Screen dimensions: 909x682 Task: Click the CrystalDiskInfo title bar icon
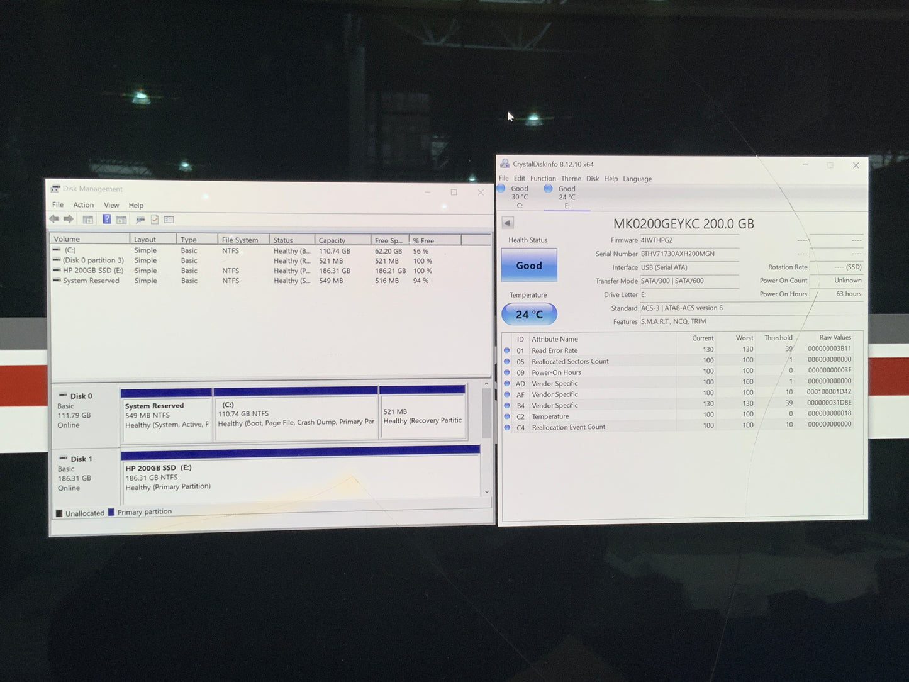505,164
